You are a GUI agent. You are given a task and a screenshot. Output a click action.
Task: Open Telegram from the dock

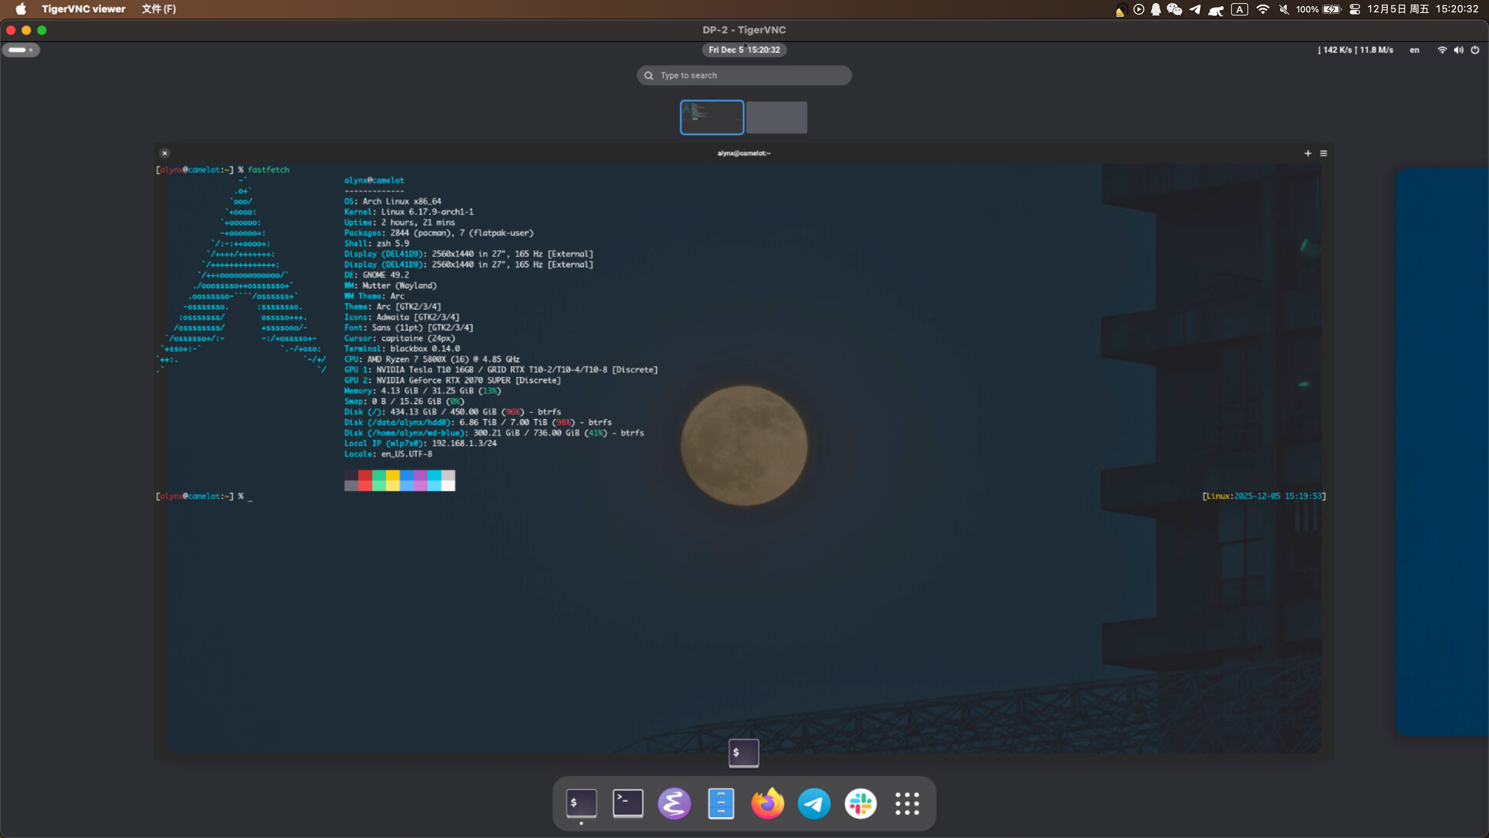(814, 803)
